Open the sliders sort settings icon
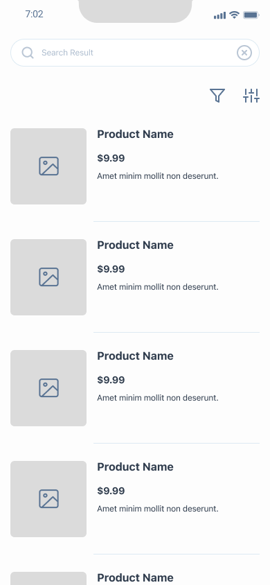 pos(251,96)
